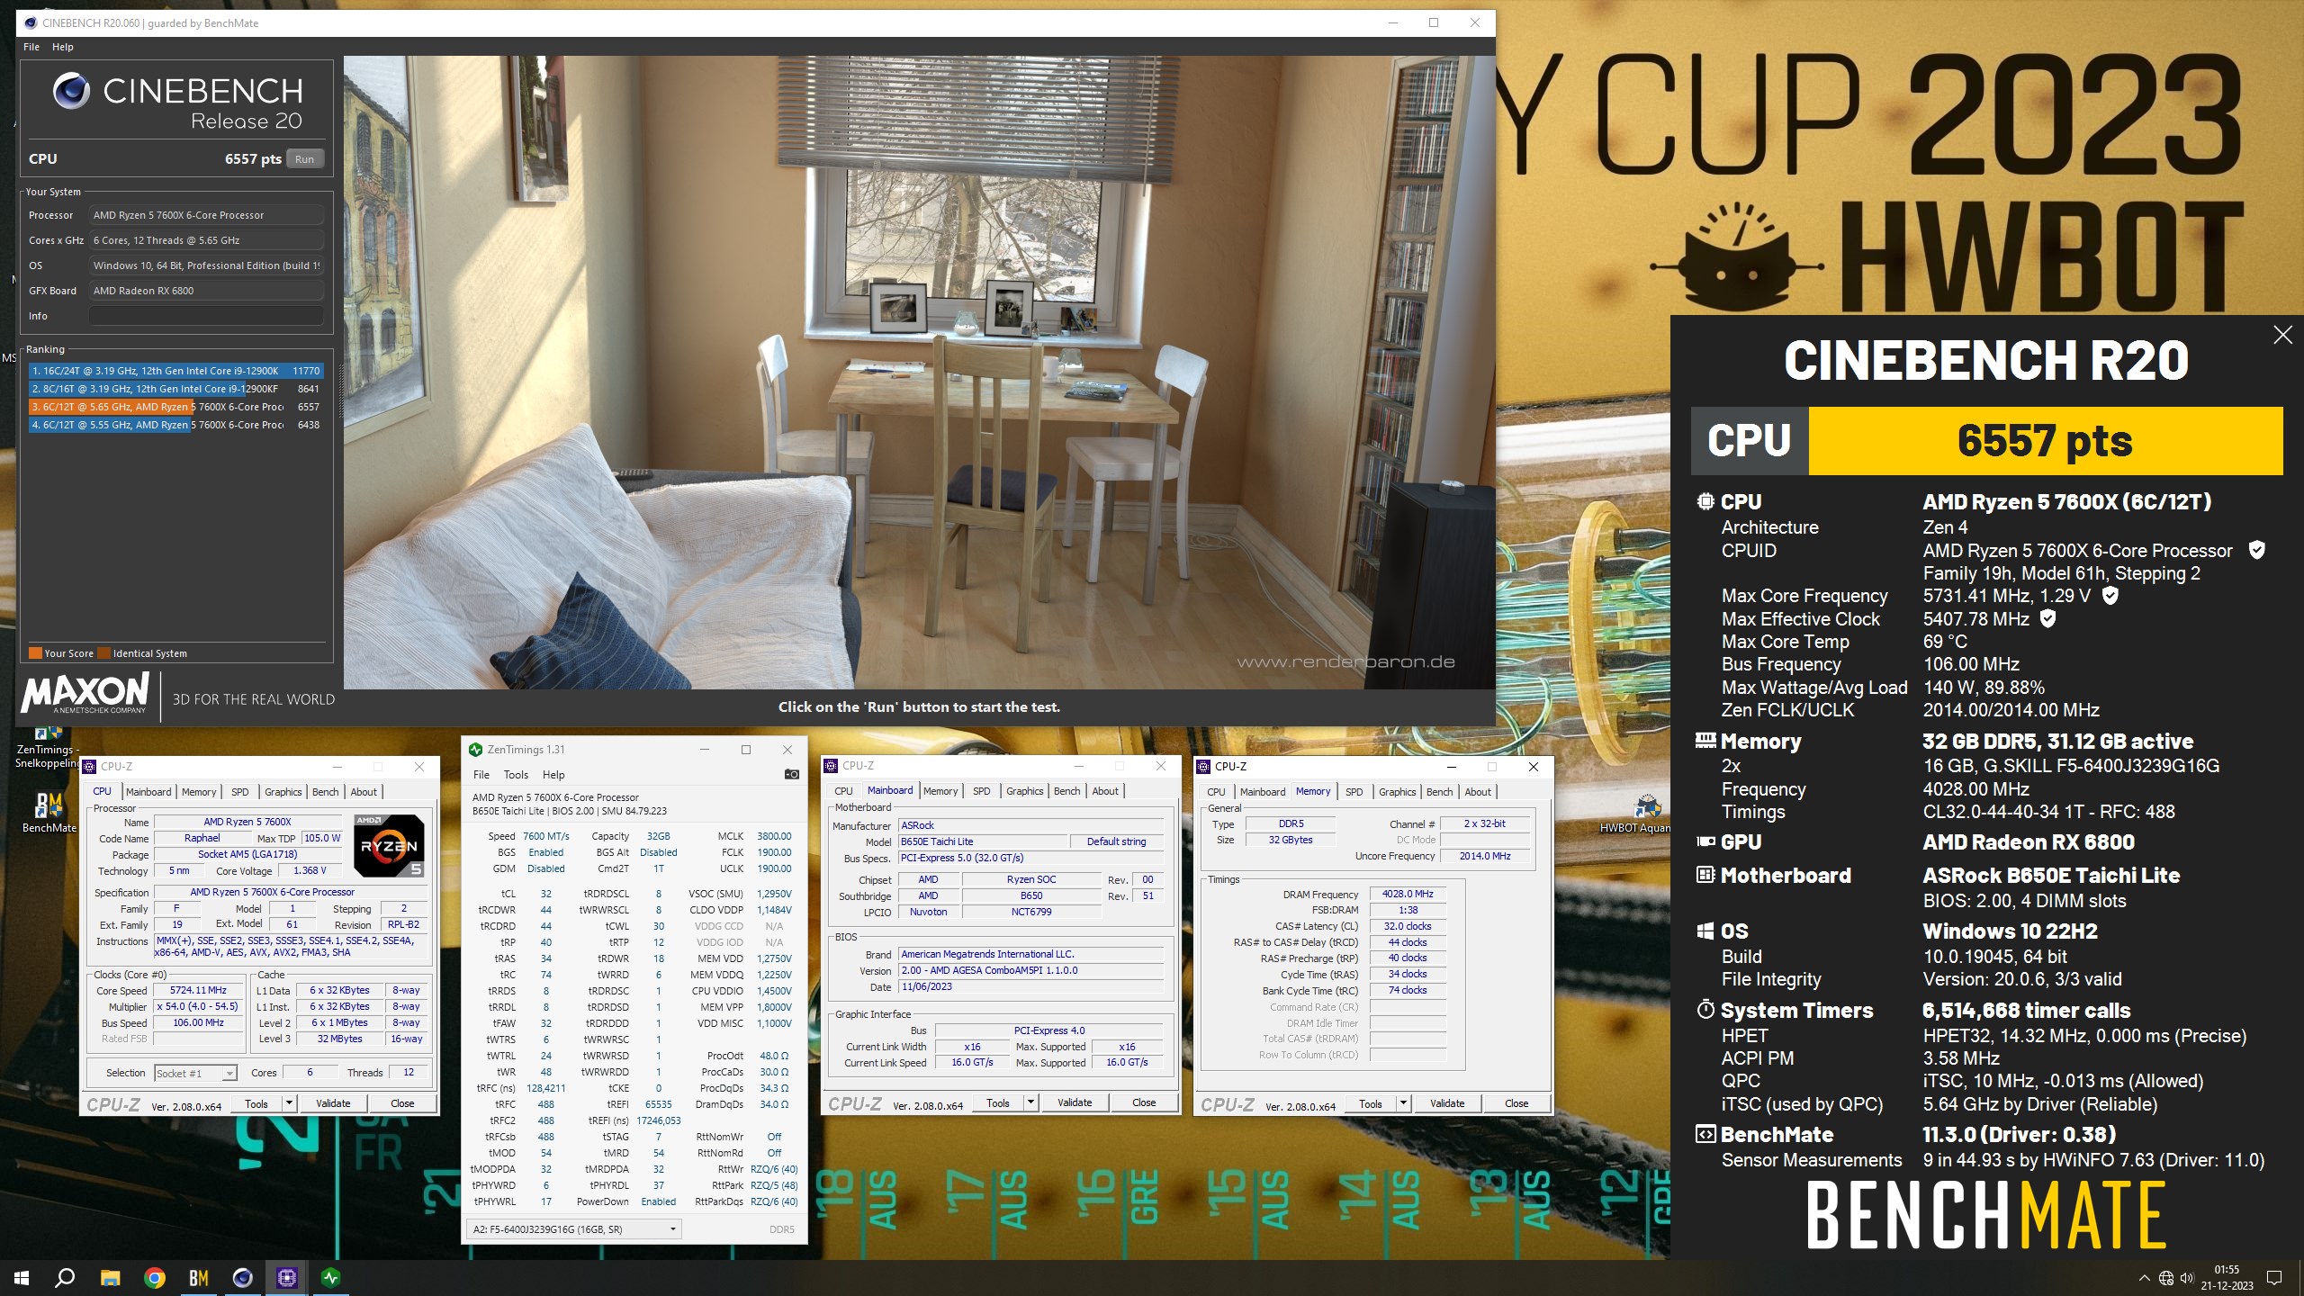Open Cinebench File menu
This screenshot has width=2304, height=1296.
31,47
